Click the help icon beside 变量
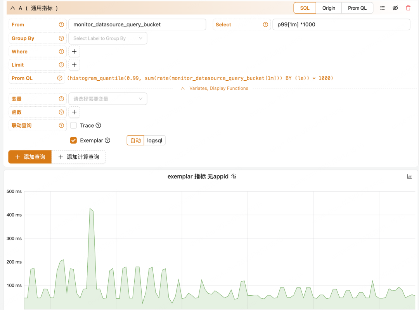This screenshot has height=310, width=419. tap(61, 99)
